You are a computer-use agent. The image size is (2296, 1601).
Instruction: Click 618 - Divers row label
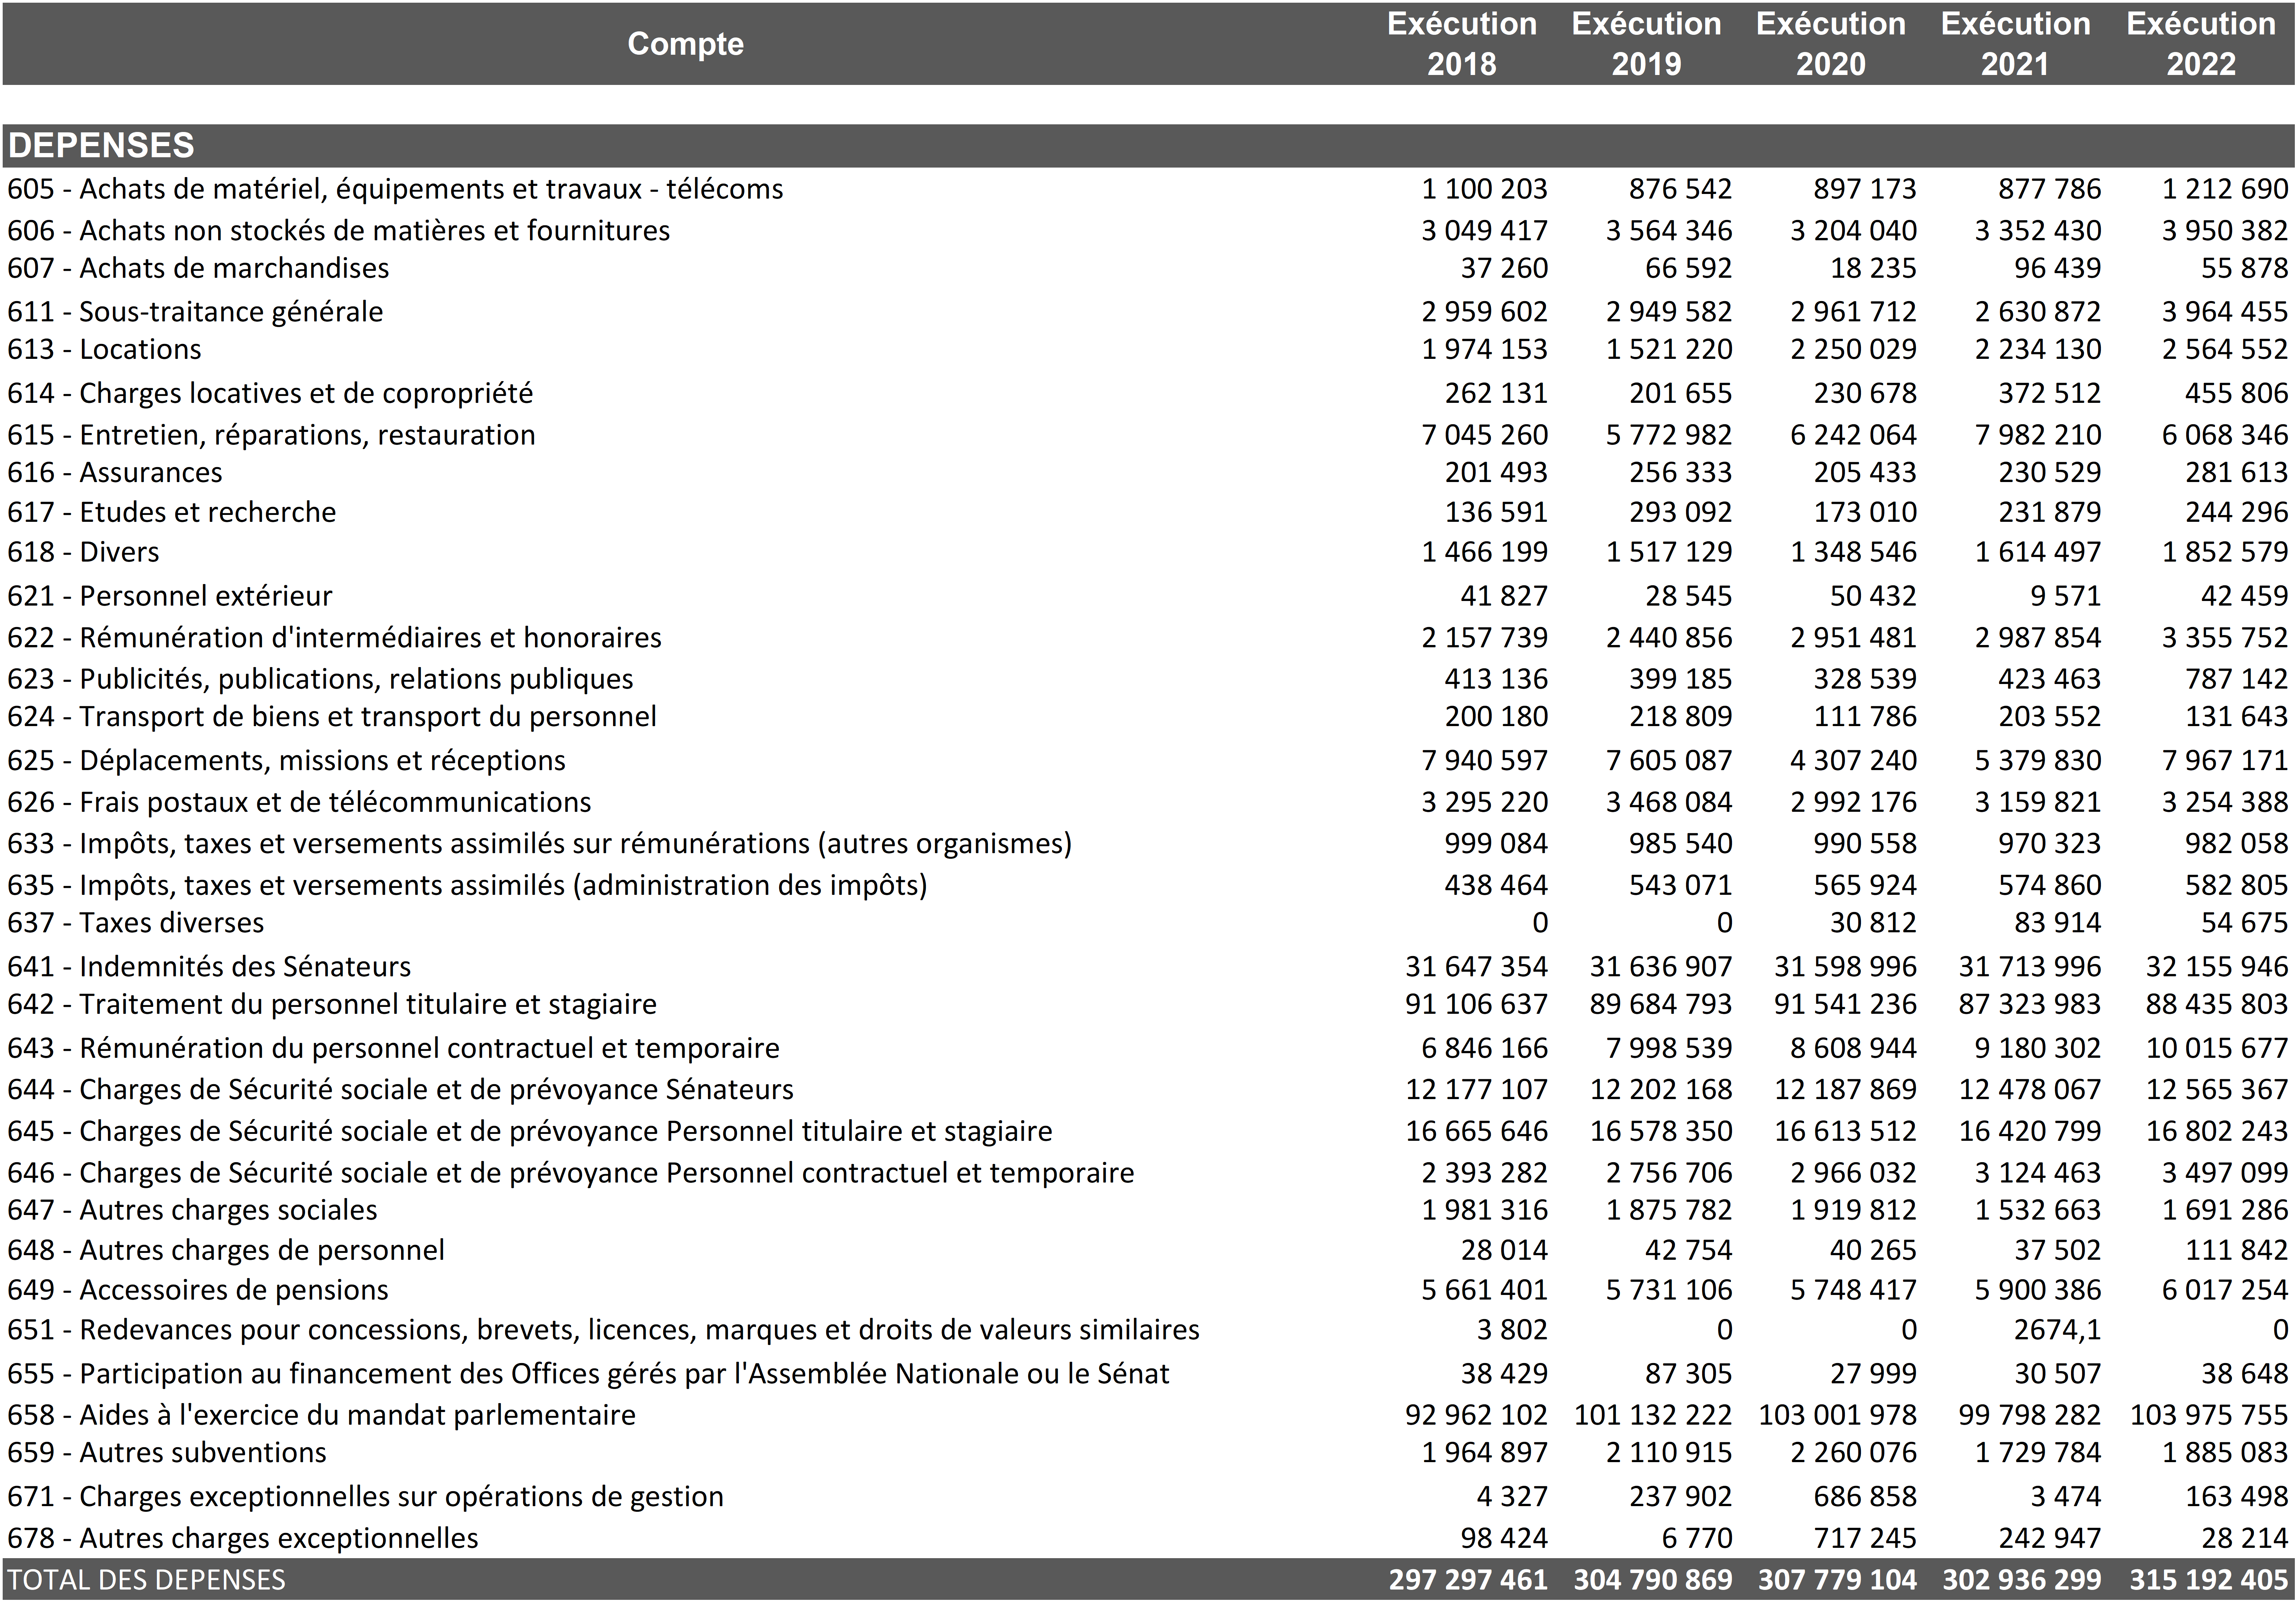pos(83,552)
